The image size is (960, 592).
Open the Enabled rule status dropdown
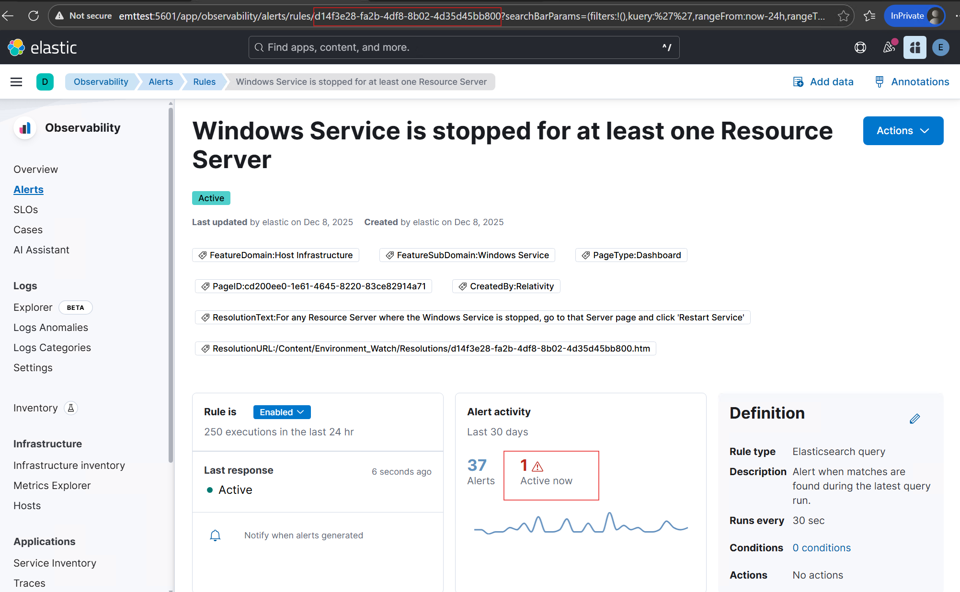click(x=282, y=412)
